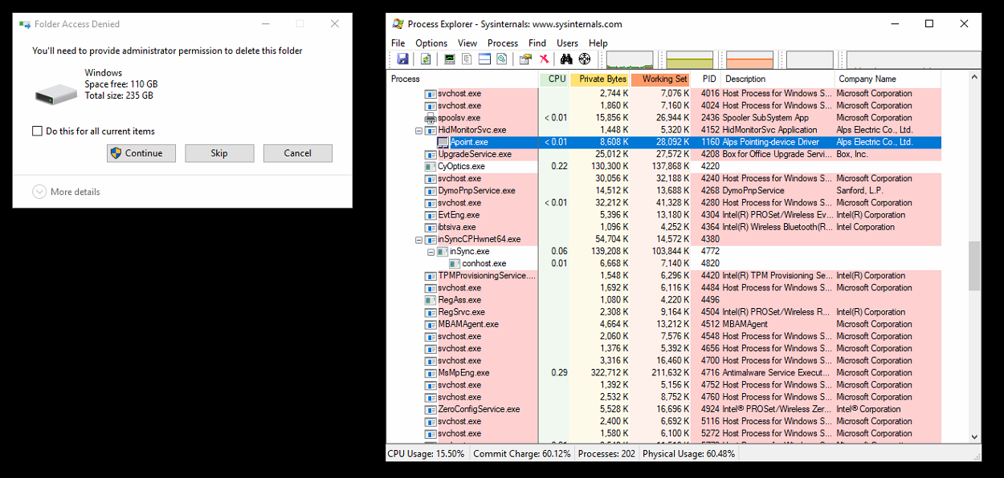
Task: Open the process Properties toolbar icon
Action: (x=525, y=59)
